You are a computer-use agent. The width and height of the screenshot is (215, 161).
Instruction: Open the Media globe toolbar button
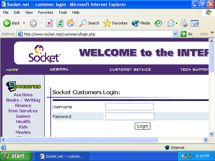[x=141, y=23]
